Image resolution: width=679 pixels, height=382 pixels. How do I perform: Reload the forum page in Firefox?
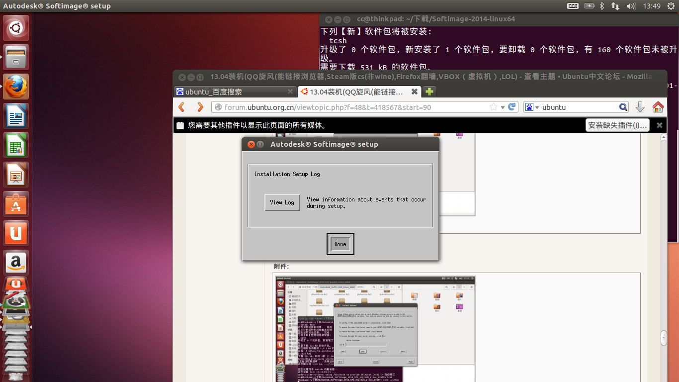512,107
